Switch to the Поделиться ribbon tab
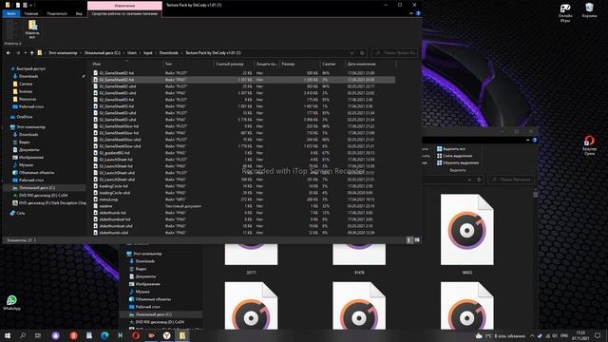This screenshot has width=608, height=342. [x=57, y=13]
